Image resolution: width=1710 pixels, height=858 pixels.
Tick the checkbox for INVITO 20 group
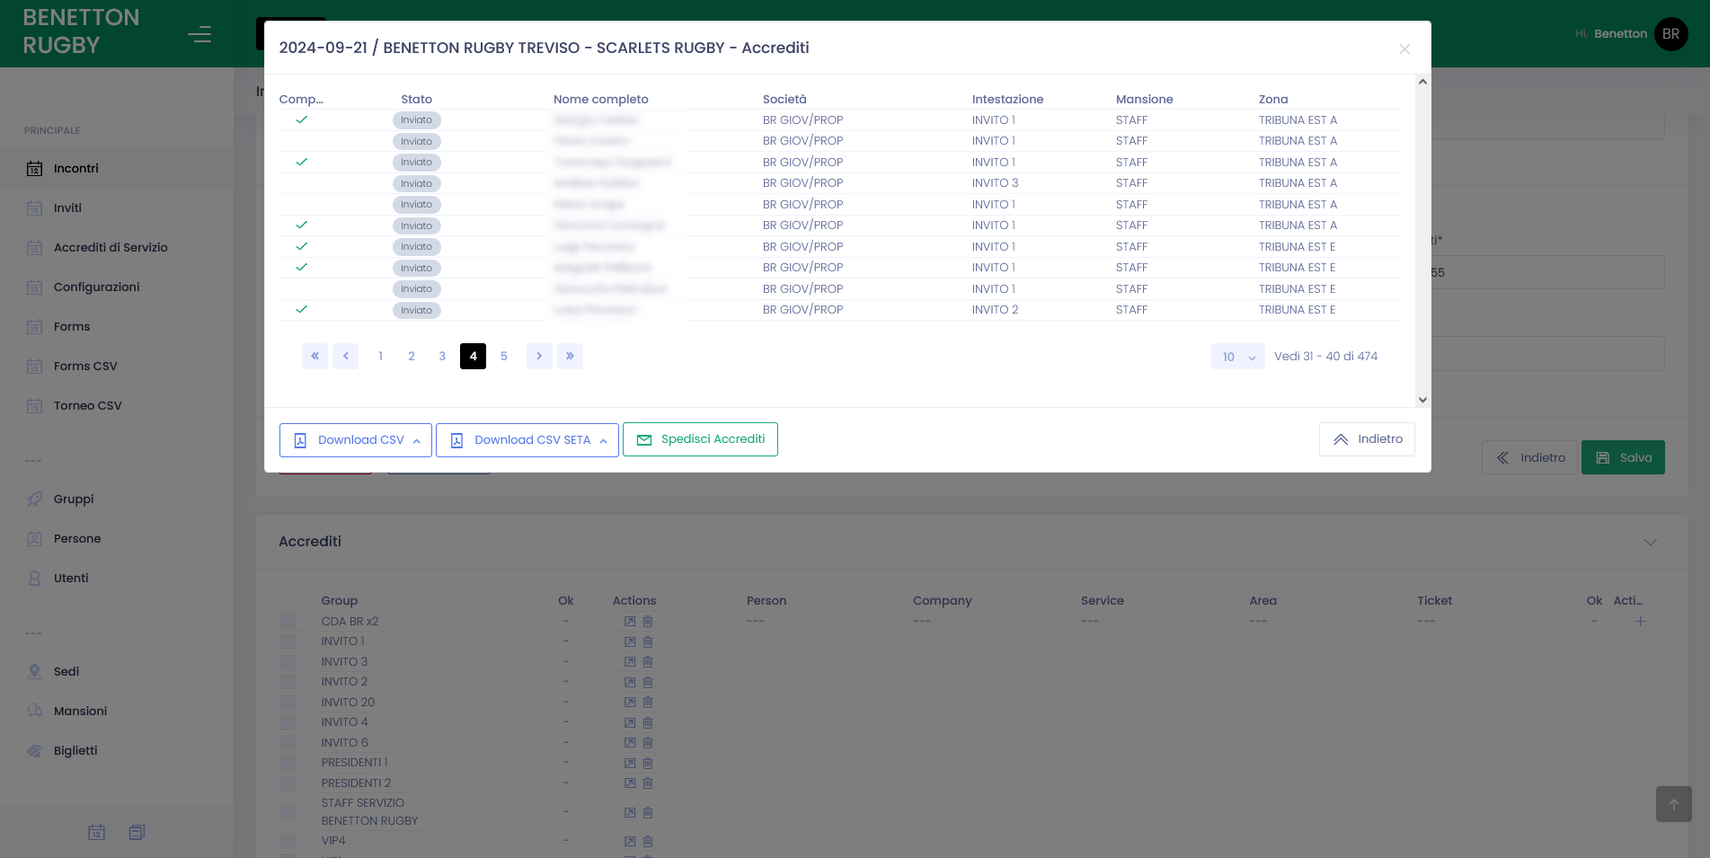point(288,703)
